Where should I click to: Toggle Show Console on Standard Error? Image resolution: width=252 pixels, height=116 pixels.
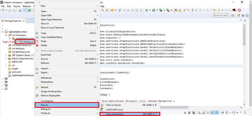click(217, 113)
